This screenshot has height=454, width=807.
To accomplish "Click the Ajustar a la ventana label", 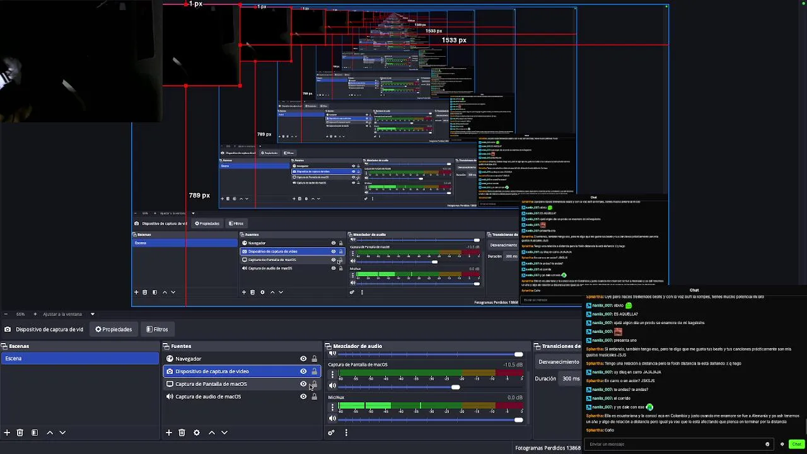I will tap(62, 314).
